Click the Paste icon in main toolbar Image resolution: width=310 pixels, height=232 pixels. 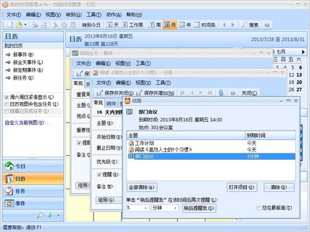73,25
